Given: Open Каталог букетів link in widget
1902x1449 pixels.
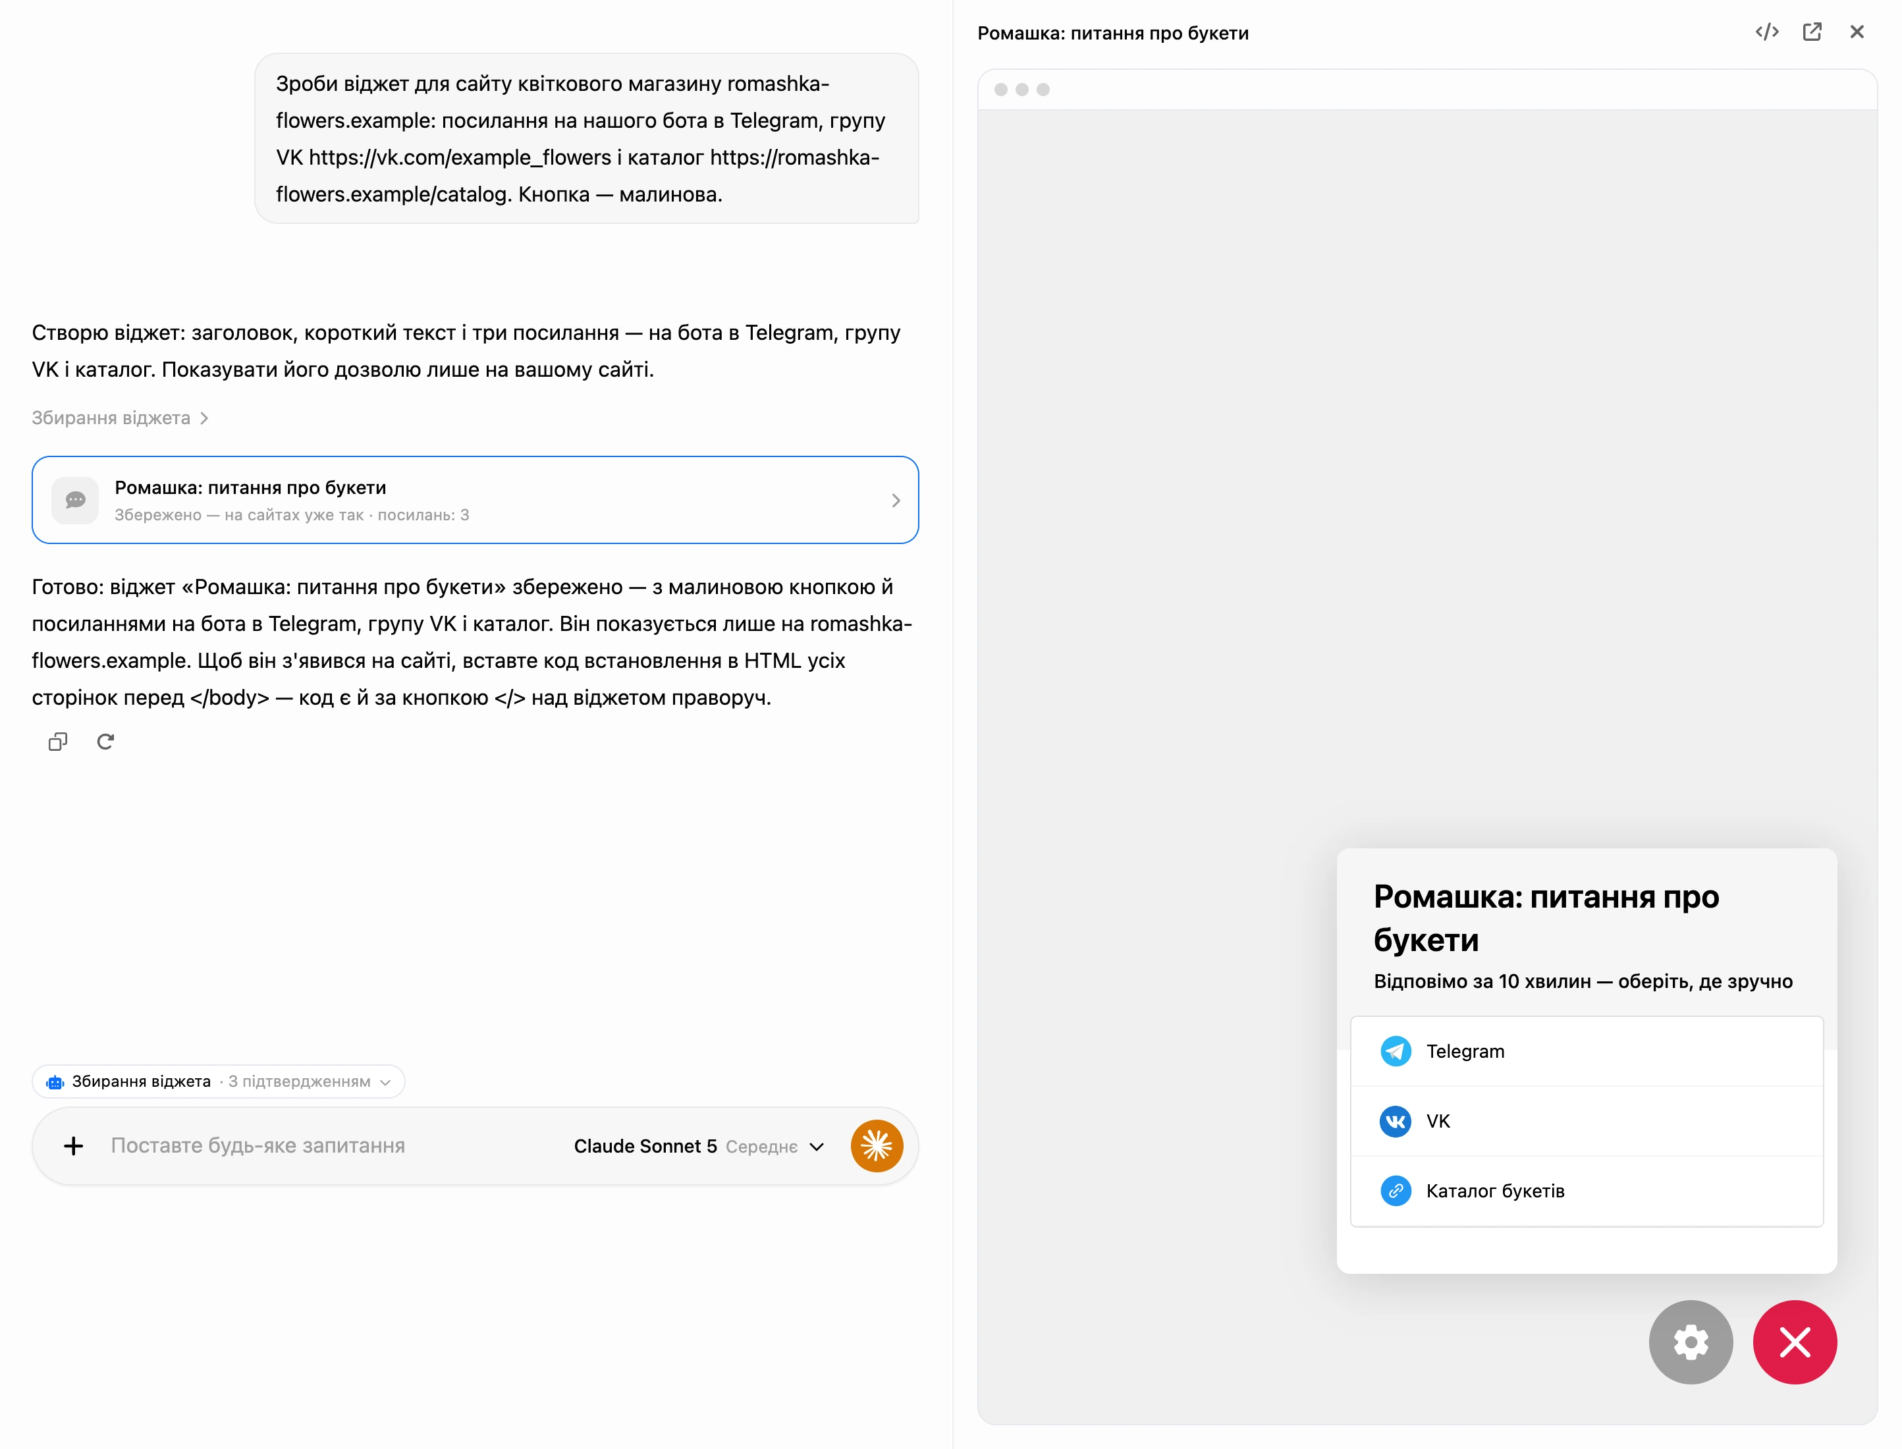Looking at the screenshot, I should (1586, 1190).
